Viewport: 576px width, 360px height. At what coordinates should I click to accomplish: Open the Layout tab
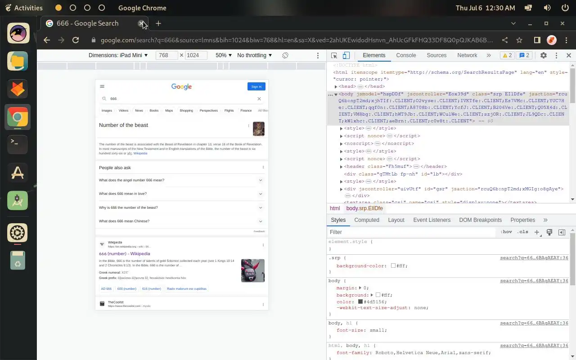tap(396, 220)
